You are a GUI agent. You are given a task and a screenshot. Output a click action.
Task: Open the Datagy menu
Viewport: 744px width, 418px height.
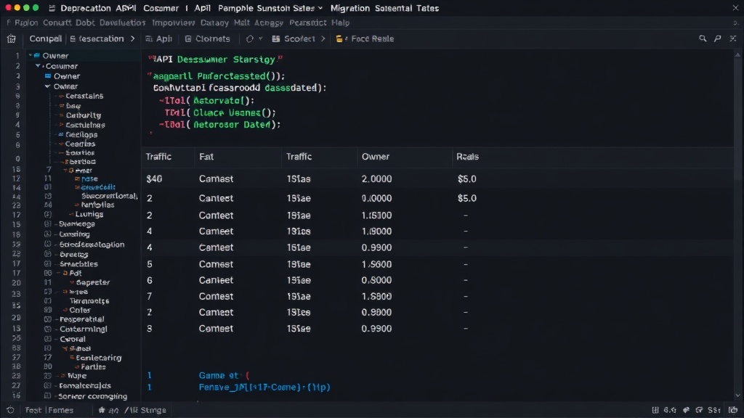click(214, 22)
